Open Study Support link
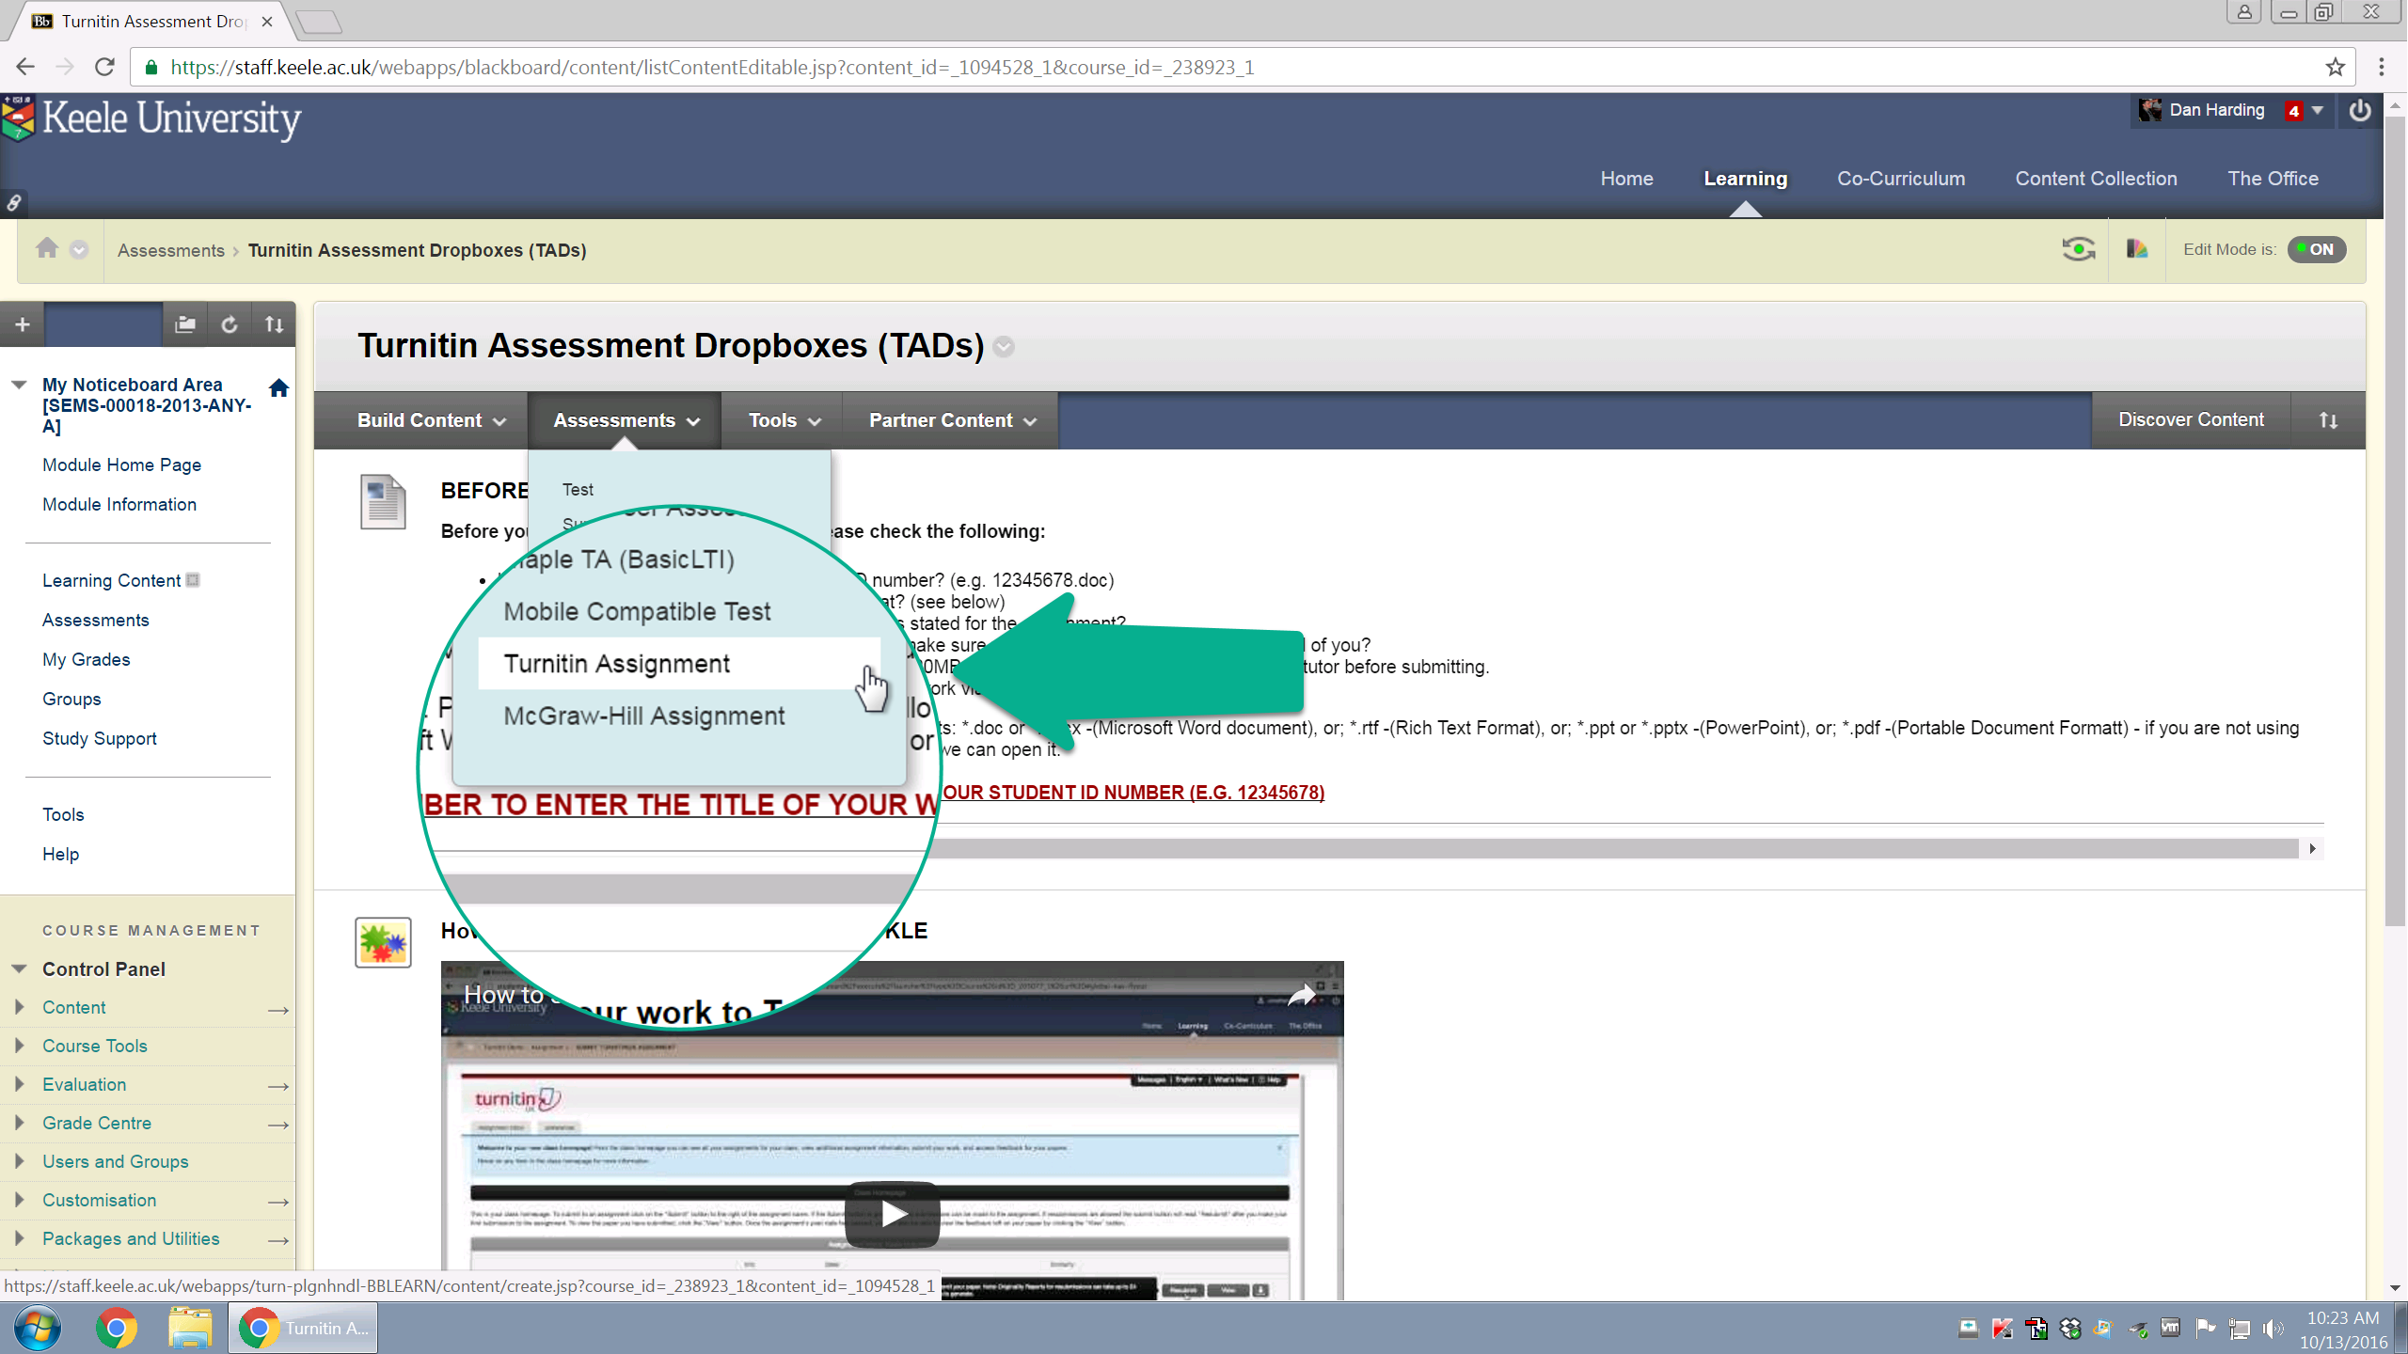Image resolution: width=2408 pixels, height=1354 pixels. (x=99, y=738)
